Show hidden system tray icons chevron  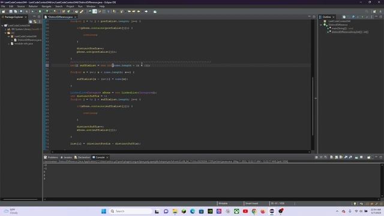337,211
